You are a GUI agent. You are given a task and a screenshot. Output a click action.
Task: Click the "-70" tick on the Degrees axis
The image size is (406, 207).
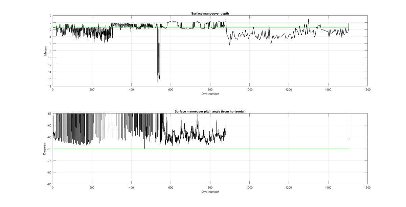click(49, 149)
